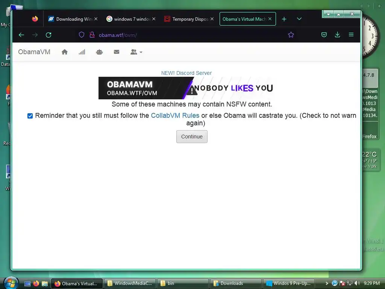This screenshot has width=385, height=289.
Task: Close the Temporary Disposable tab
Action: click(212, 19)
